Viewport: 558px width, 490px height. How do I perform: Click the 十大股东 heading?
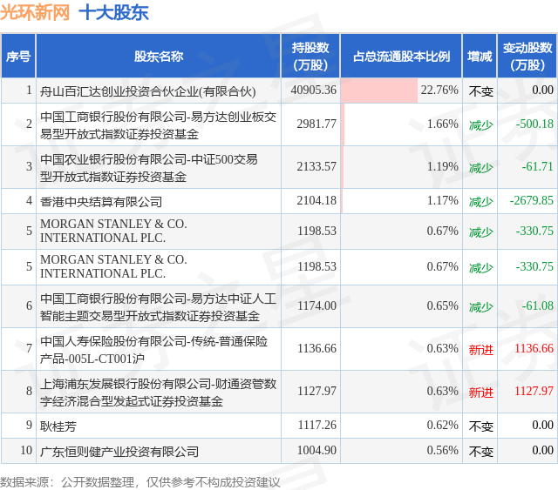(113, 12)
